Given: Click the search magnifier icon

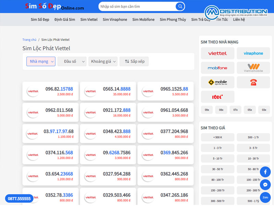Looking at the screenshot, I should (x=180, y=7).
